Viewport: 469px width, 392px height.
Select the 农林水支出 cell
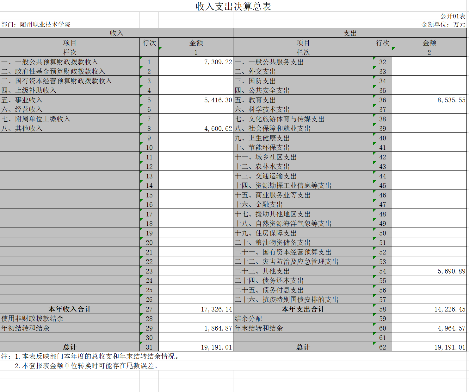(x=303, y=166)
